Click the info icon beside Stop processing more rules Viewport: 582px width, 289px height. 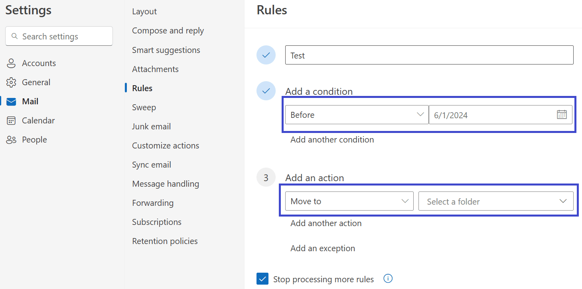(x=388, y=279)
